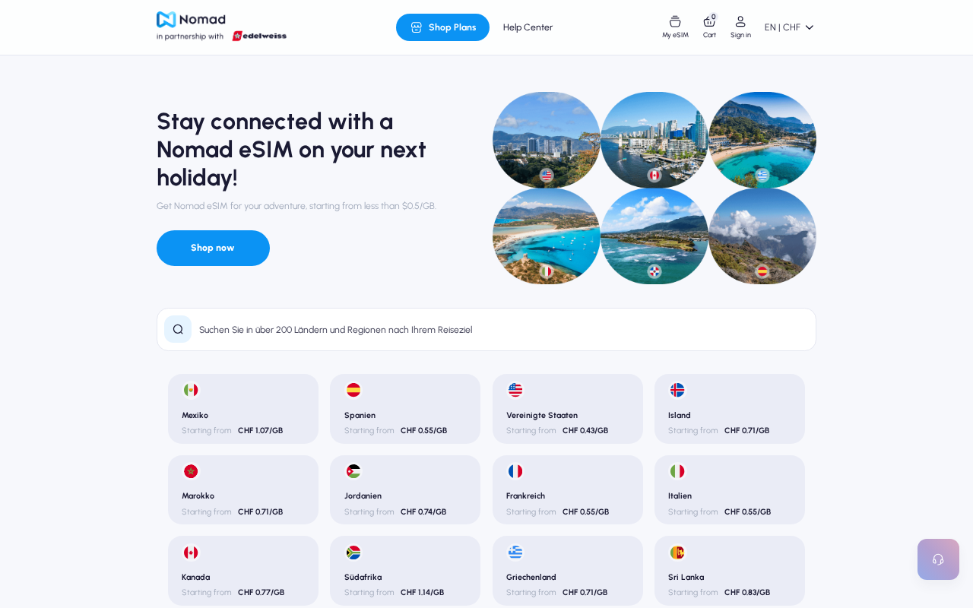Screen dimensions: 973x608
Task: Click the Canada city circular photo
Action: (654, 140)
